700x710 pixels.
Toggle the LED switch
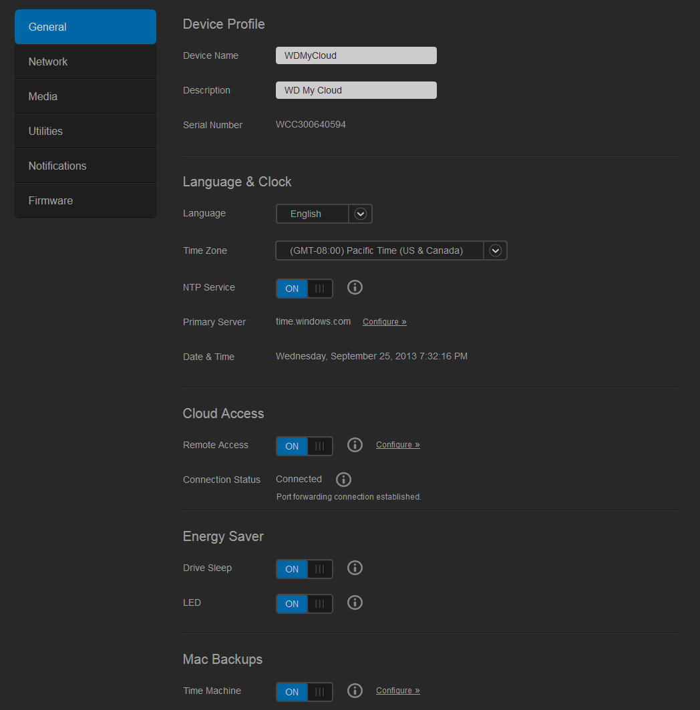point(305,604)
